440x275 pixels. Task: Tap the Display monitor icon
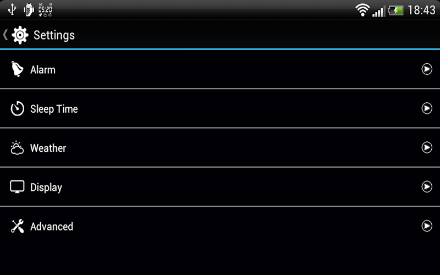coord(17,186)
